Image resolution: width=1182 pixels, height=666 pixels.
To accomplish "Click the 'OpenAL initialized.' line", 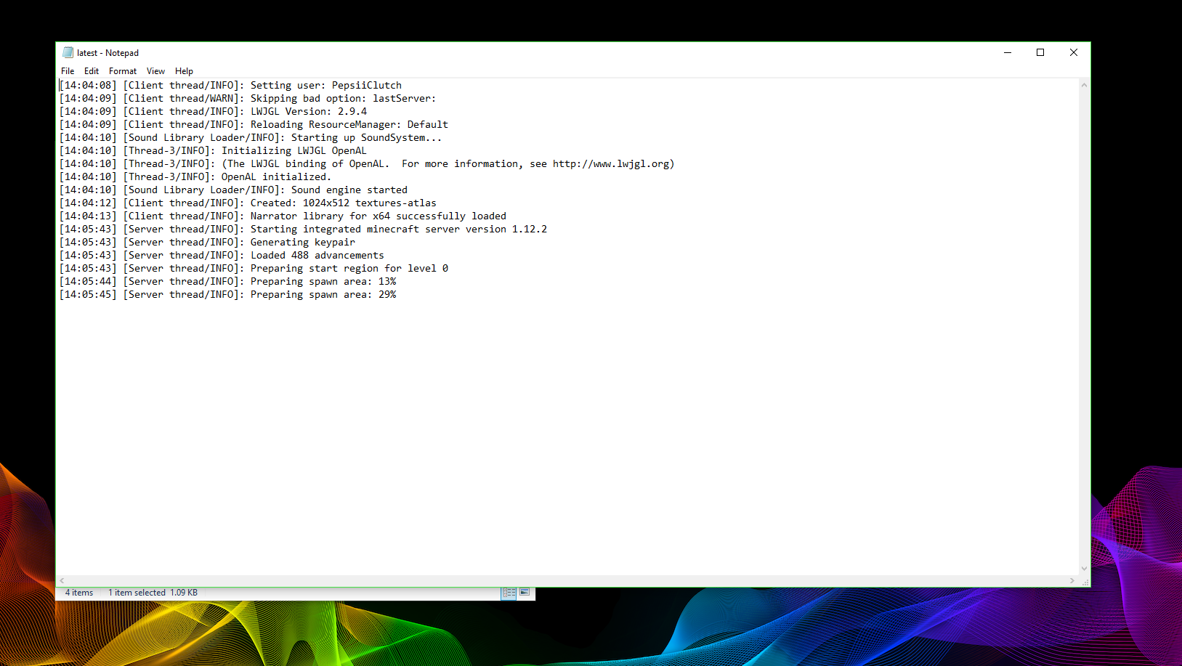I will pos(195,177).
